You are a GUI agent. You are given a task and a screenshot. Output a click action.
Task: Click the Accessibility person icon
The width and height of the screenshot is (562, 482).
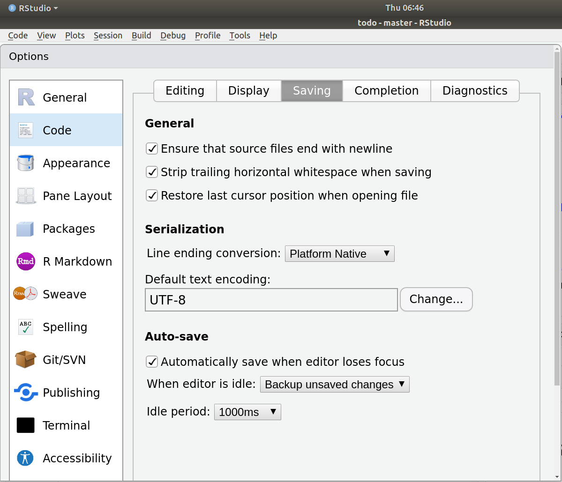pos(25,458)
